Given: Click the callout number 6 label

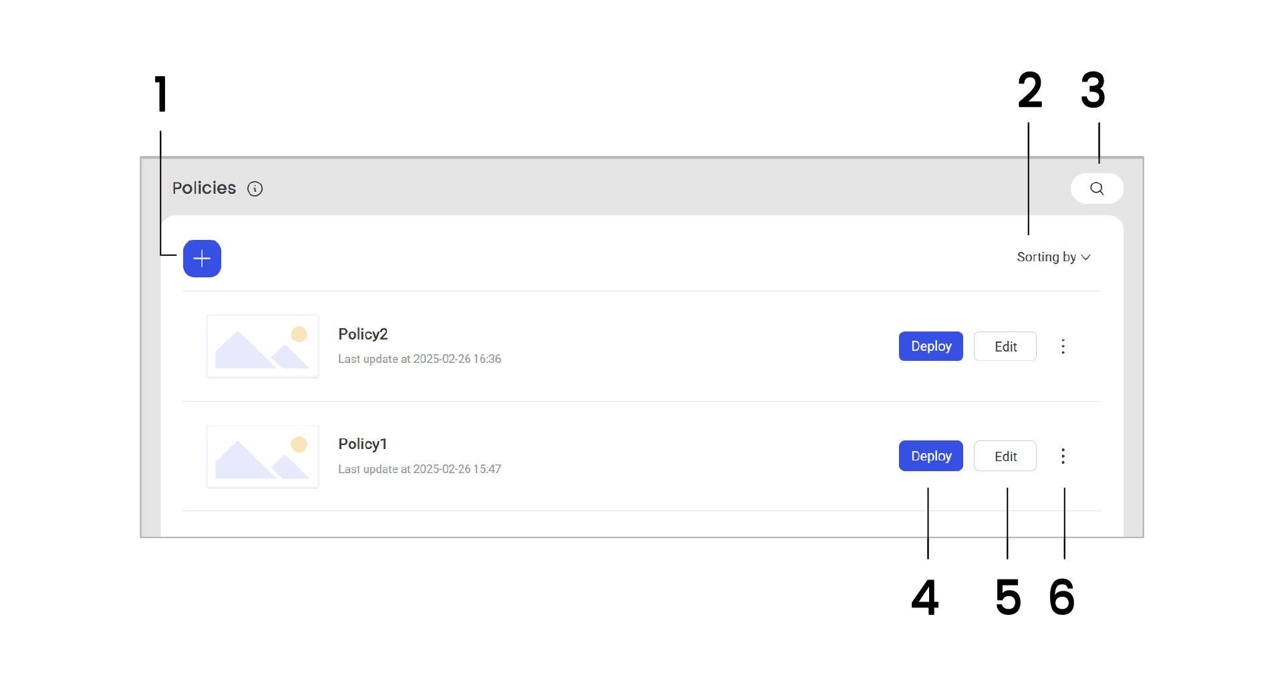Looking at the screenshot, I should 1061,597.
